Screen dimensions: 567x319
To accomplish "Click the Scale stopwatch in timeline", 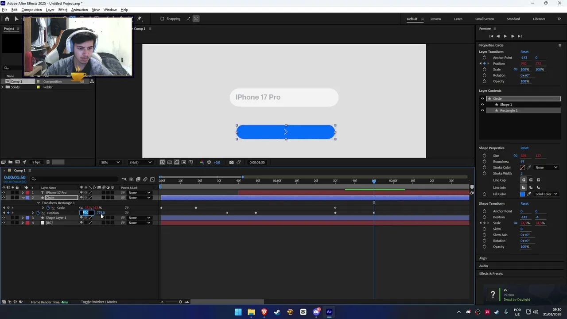I will [48, 208].
